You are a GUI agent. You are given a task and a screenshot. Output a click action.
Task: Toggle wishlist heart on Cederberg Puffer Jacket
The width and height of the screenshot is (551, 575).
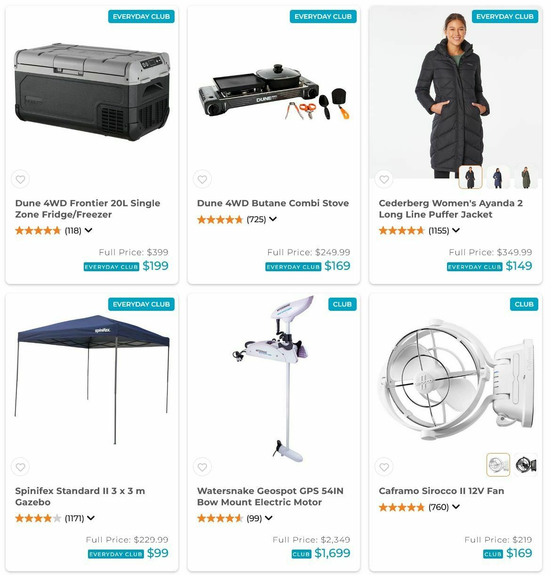pyautogui.click(x=384, y=179)
